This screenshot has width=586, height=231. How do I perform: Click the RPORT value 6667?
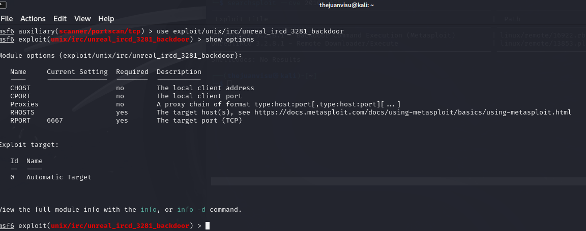click(55, 121)
